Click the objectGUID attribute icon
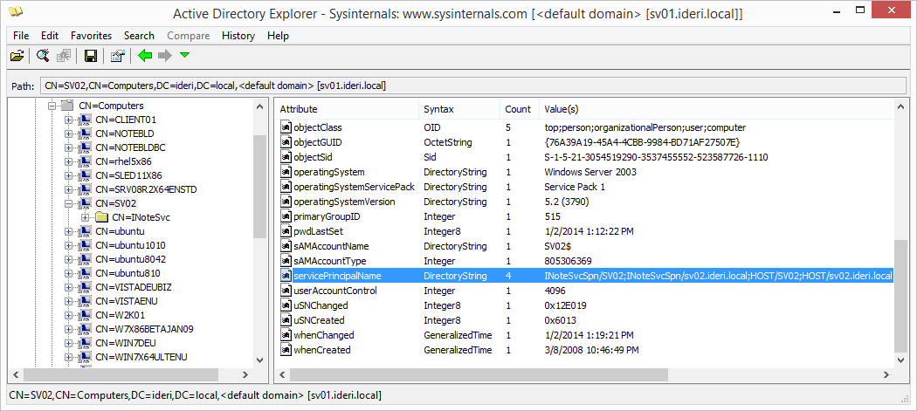The width and height of the screenshot is (917, 411). 286,142
